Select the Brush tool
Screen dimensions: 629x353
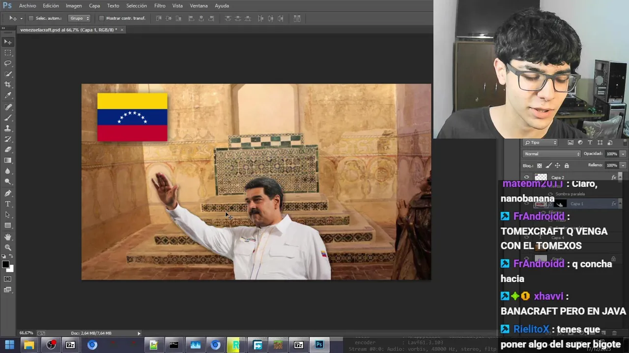[x=8, y=118]
